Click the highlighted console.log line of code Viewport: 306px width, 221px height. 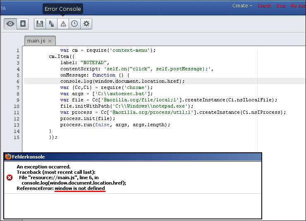[x=122, y=82]
